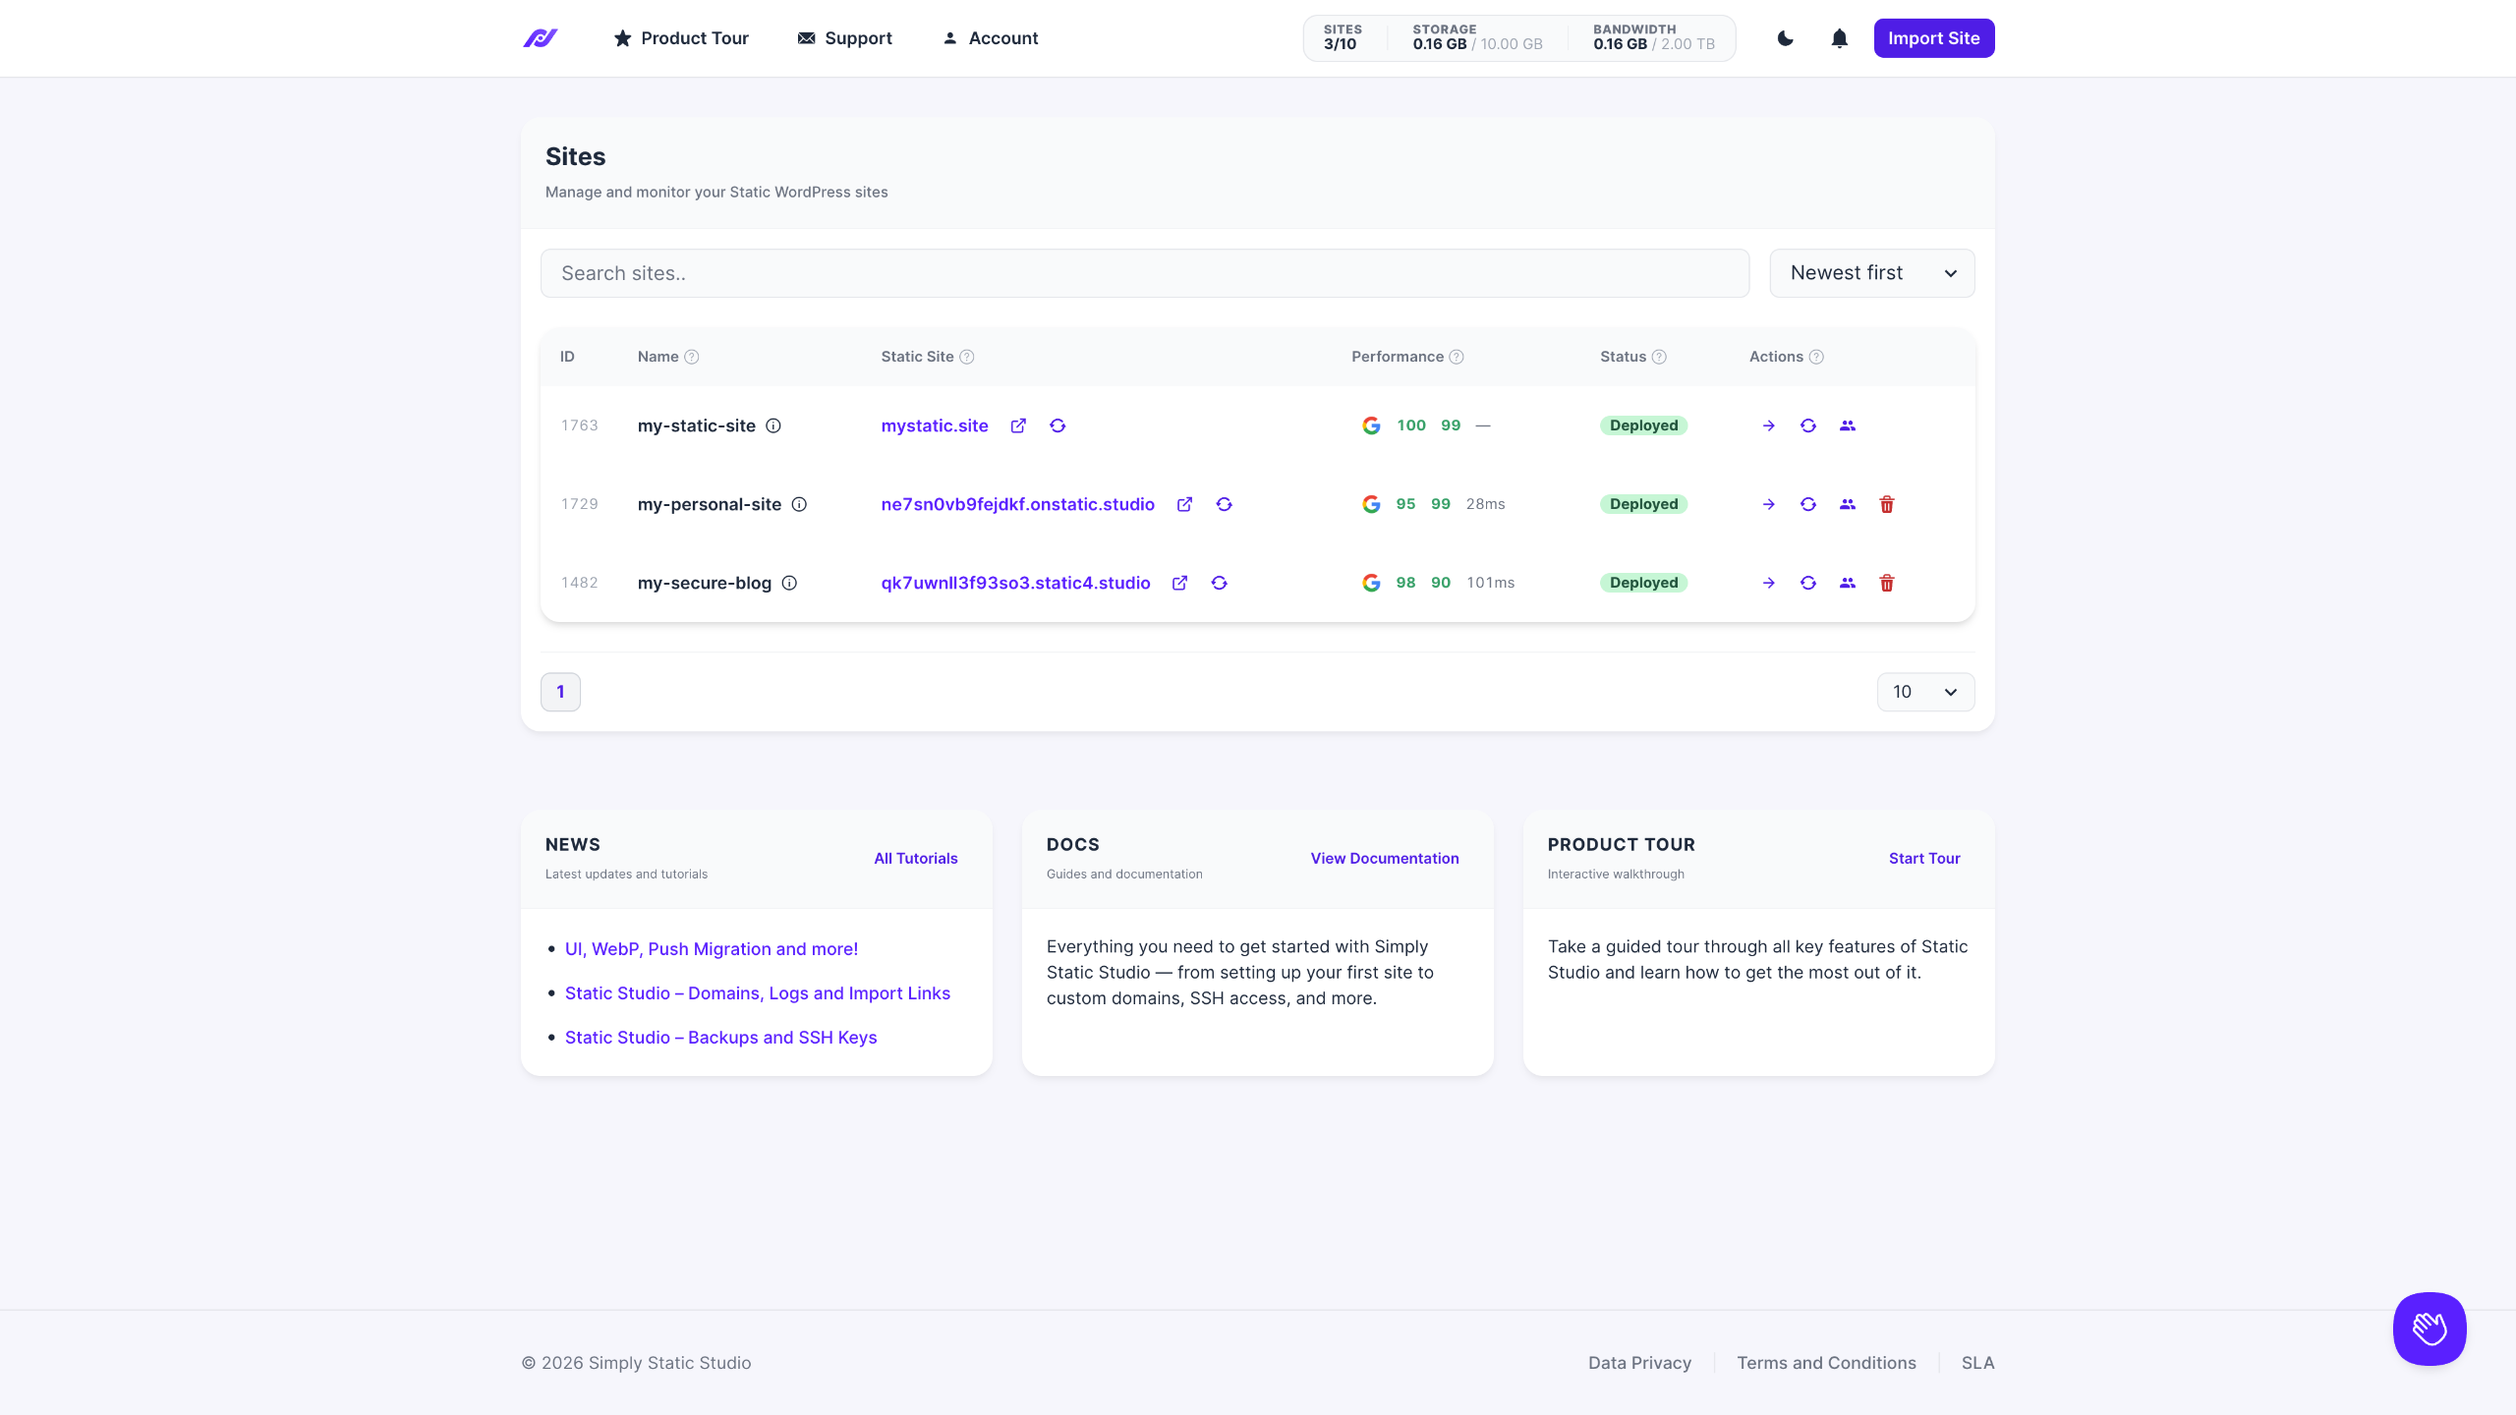The width and height of the screenshot is (2516, 1415).
Task: Open my-secure-blog with arrow action
Action: pos(1769,583)
